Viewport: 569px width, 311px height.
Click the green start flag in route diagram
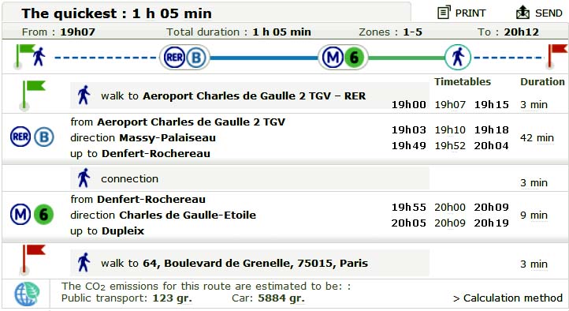coord(24,56)
